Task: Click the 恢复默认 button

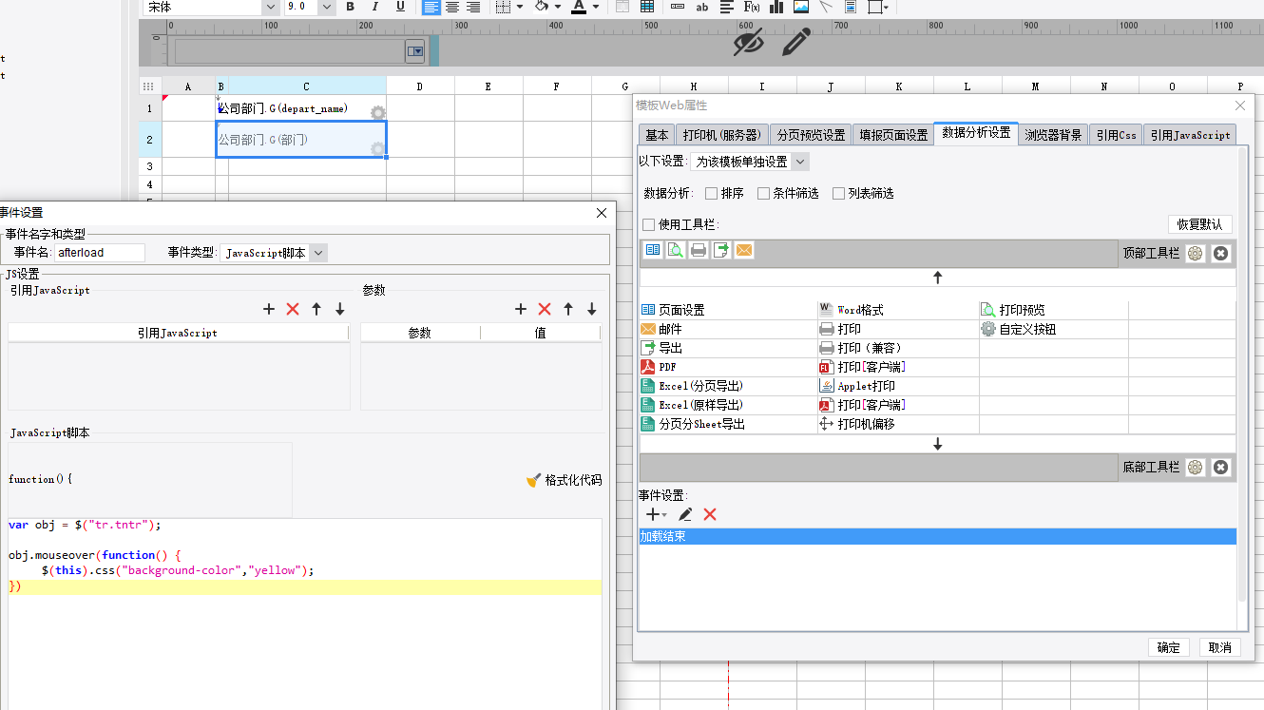Action: 1200,225
